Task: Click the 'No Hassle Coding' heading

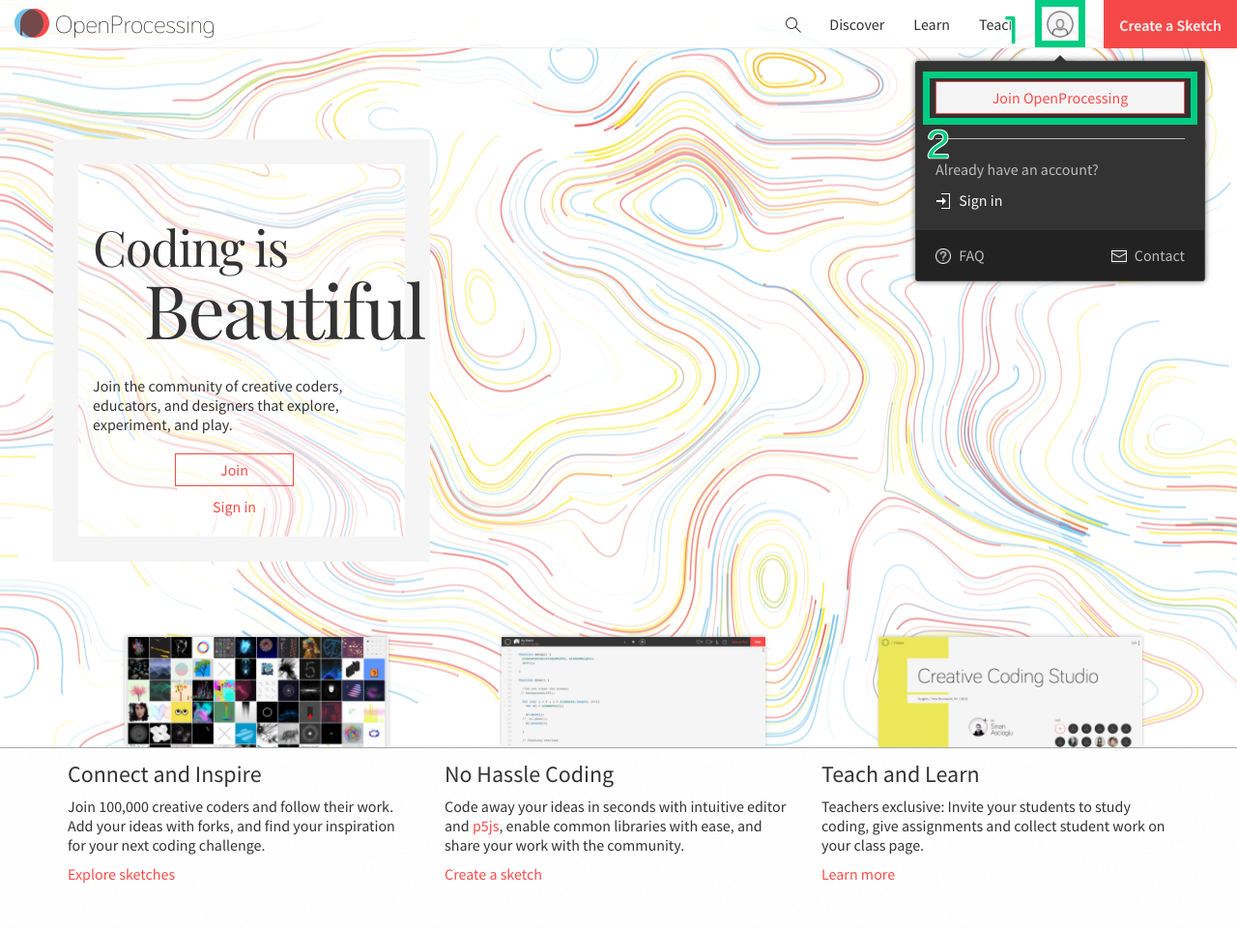Action: point(529,774)
